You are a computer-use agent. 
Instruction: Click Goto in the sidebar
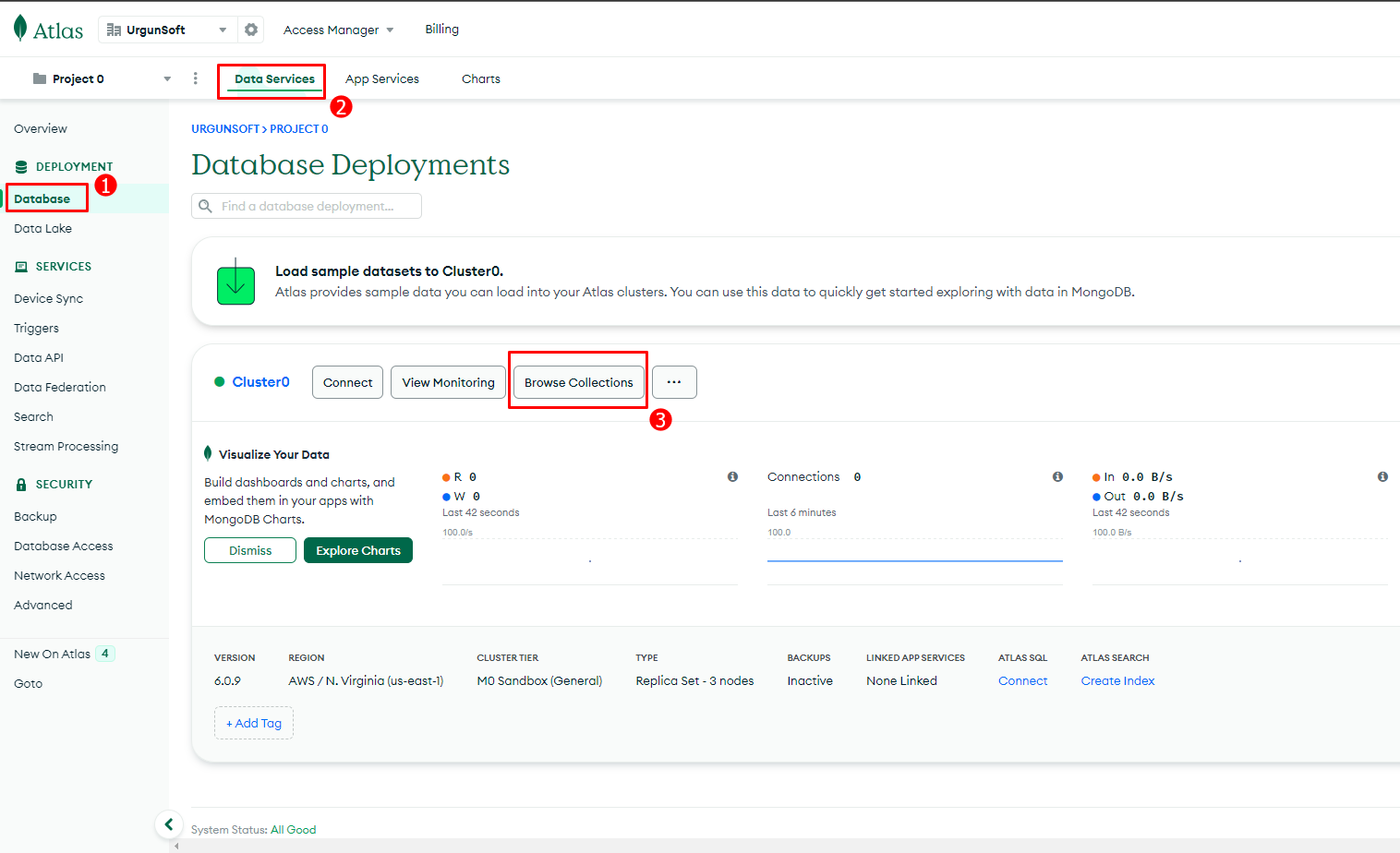click(x=28, y=683)
